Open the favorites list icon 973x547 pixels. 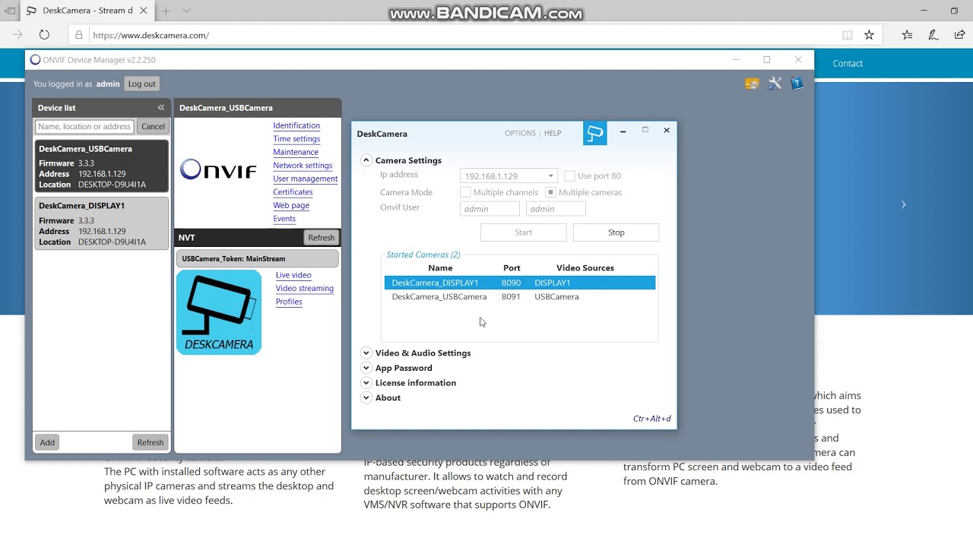click(x=907, y=35)
